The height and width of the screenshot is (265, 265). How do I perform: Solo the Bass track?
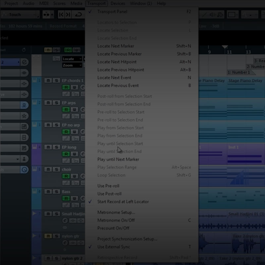[56, 192]
